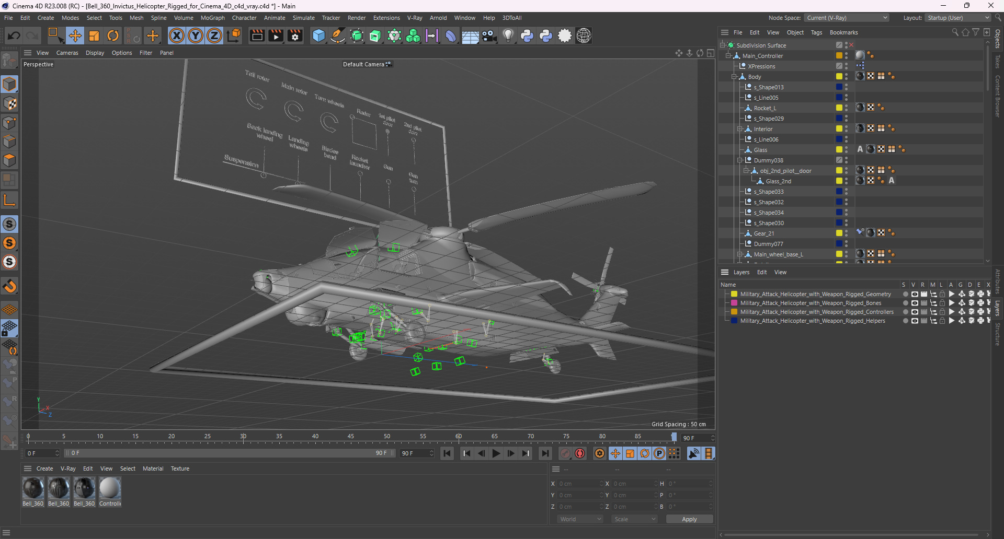Expand Main_wheel_base_L object

coord(740,254)
